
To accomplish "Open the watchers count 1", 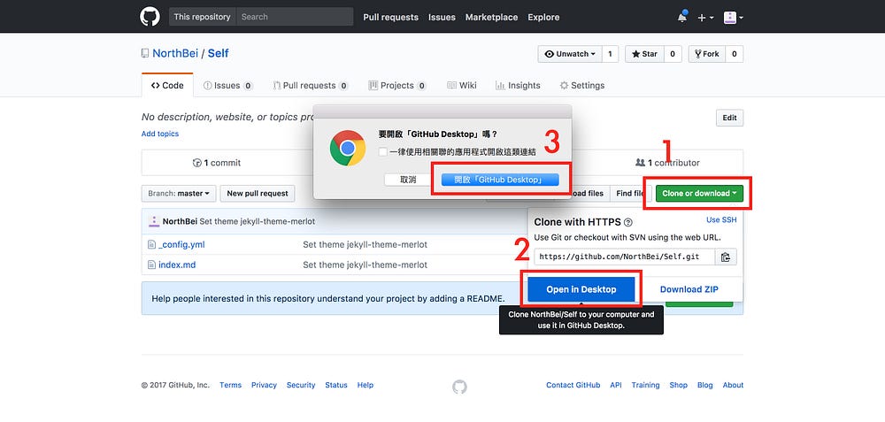I will pyautogui.click(x=610, y=54).
